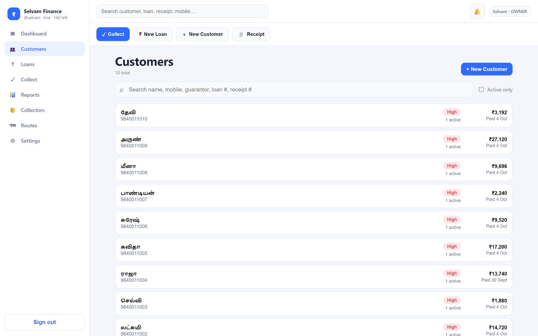This screenshot has height=336, width=538.
Task: Click the 10 total count text
Action: click(122, 73)
